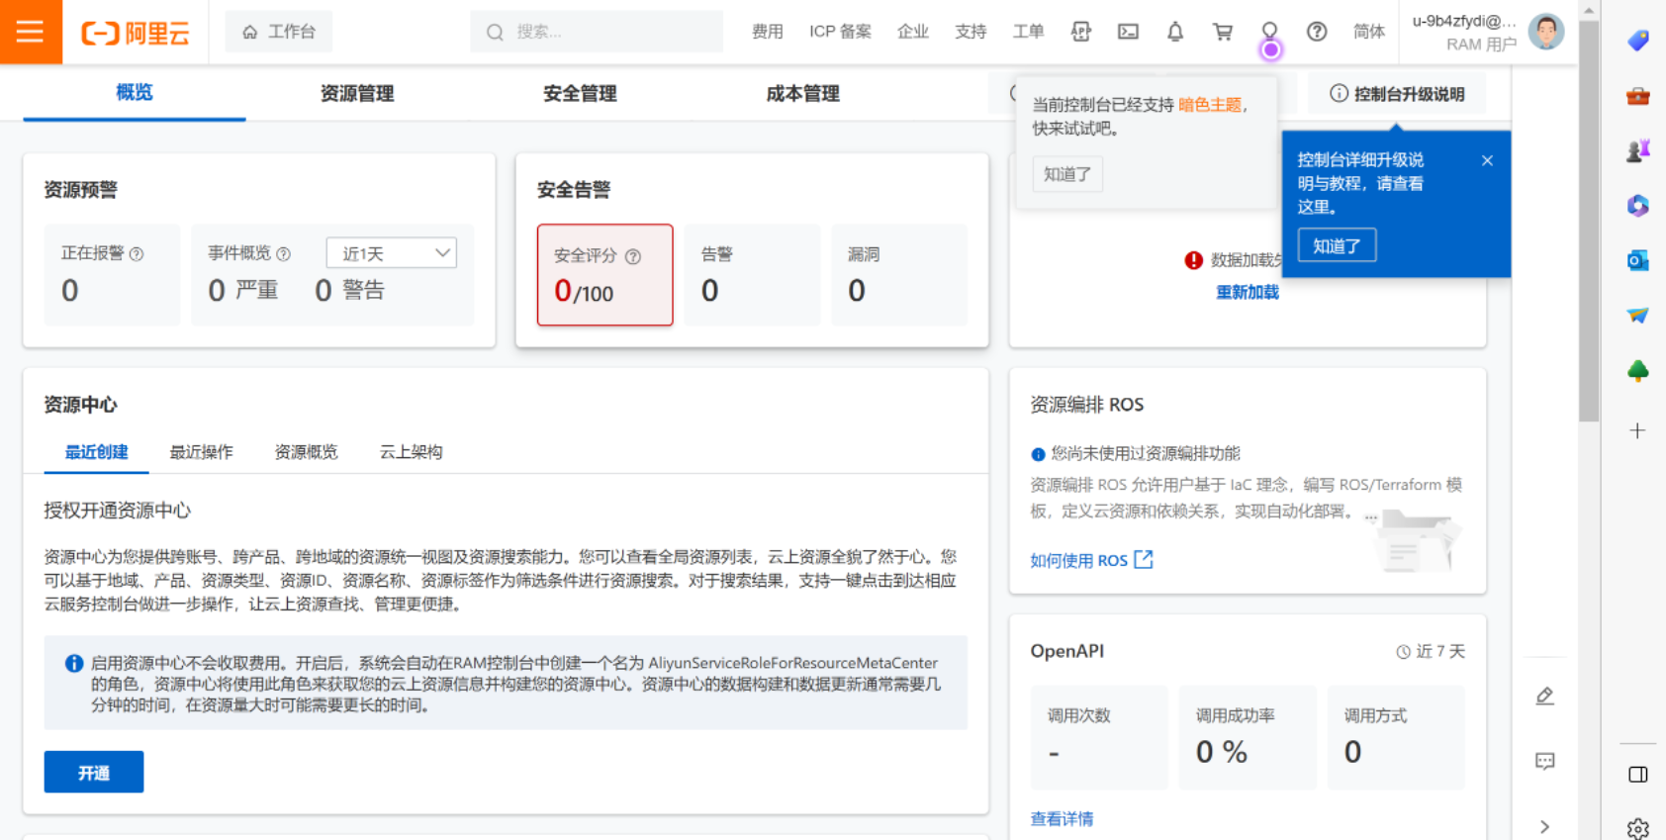Click the 重新加载 reload link
Screen dimensions: 1666x840
[1248, 292]
